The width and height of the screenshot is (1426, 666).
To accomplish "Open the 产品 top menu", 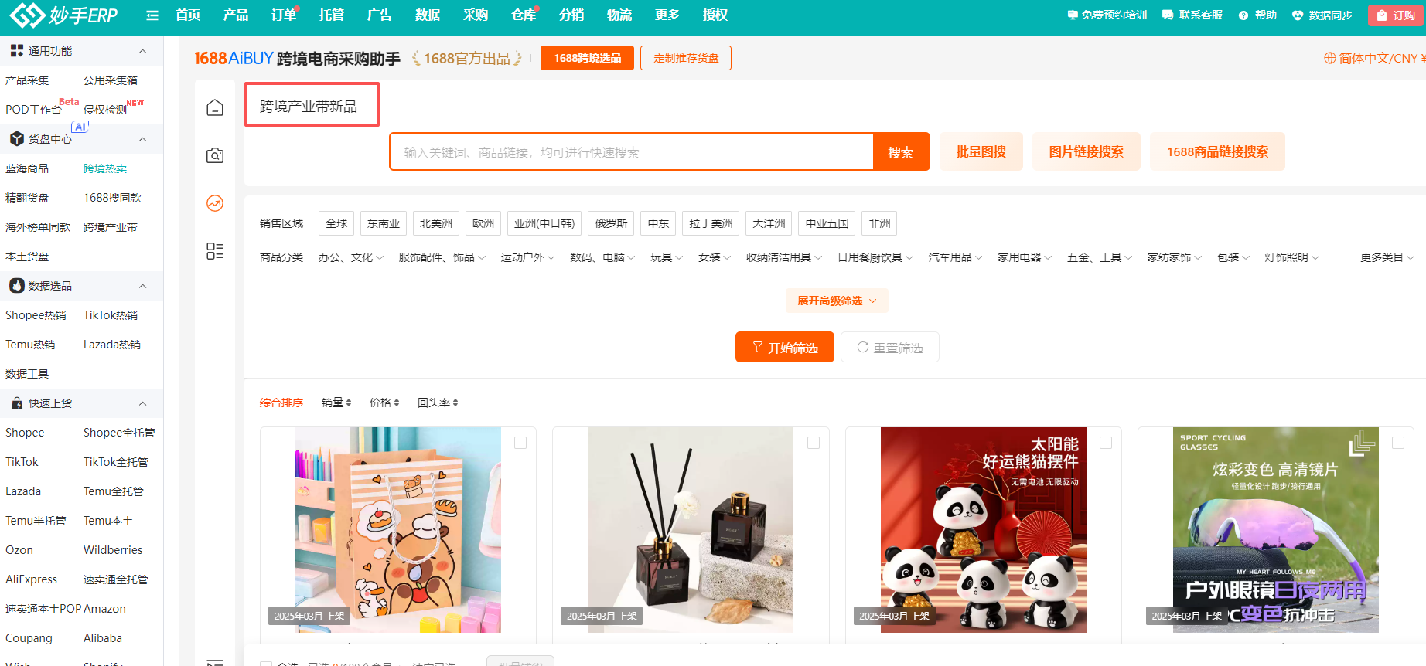I will click(x=236, y=15).
